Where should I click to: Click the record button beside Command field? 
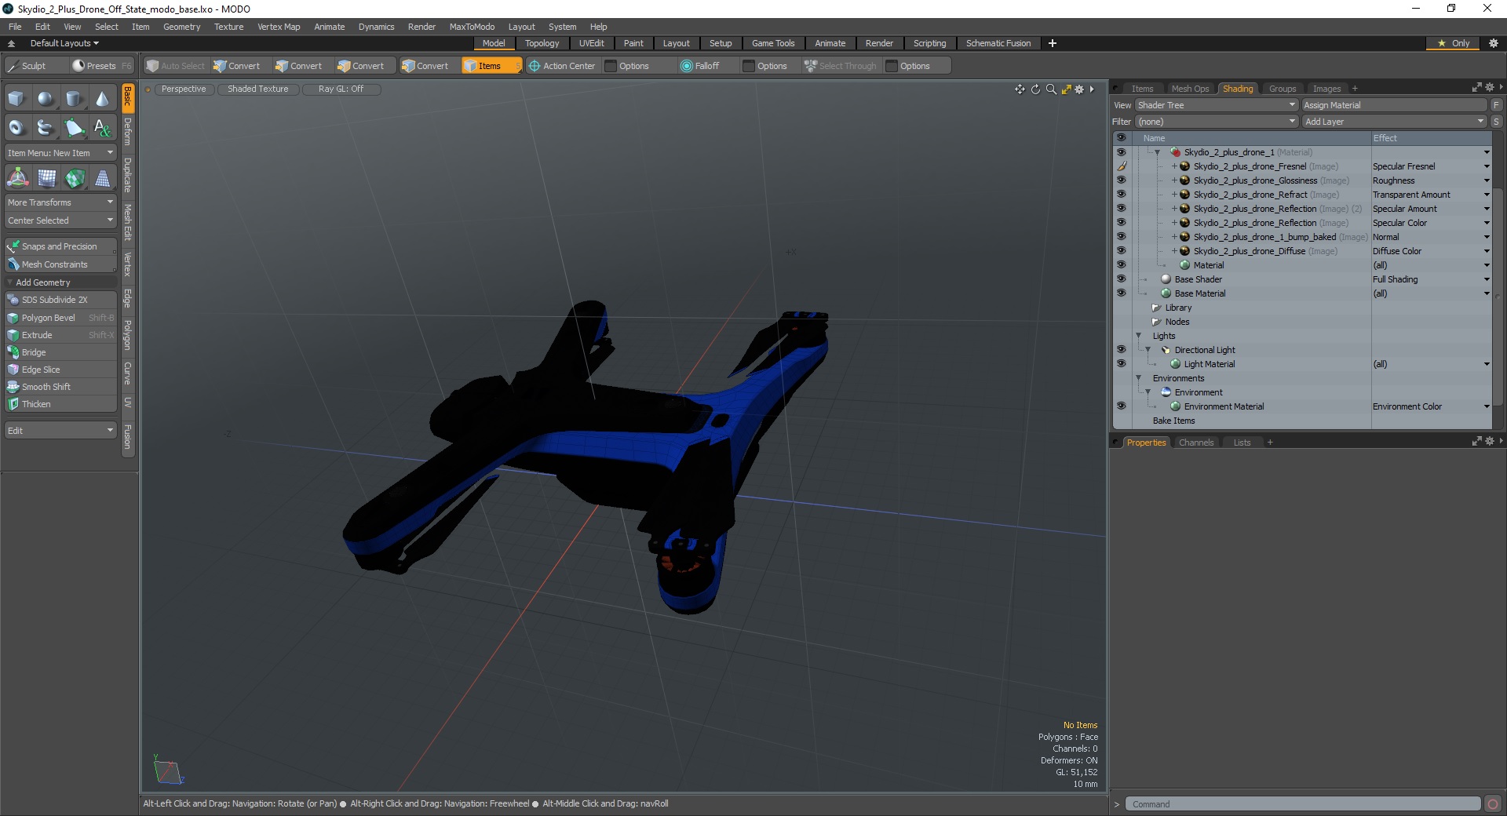pyautogui.click(x=1493, y=803)
